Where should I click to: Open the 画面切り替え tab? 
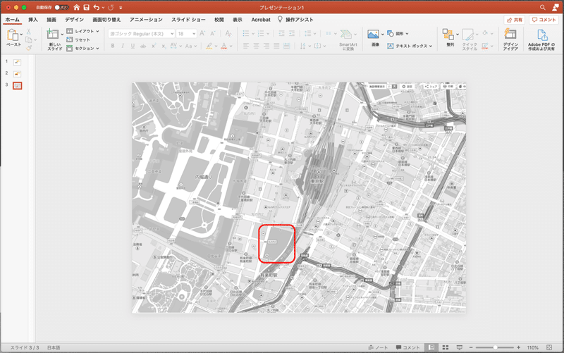coord(106,20)
